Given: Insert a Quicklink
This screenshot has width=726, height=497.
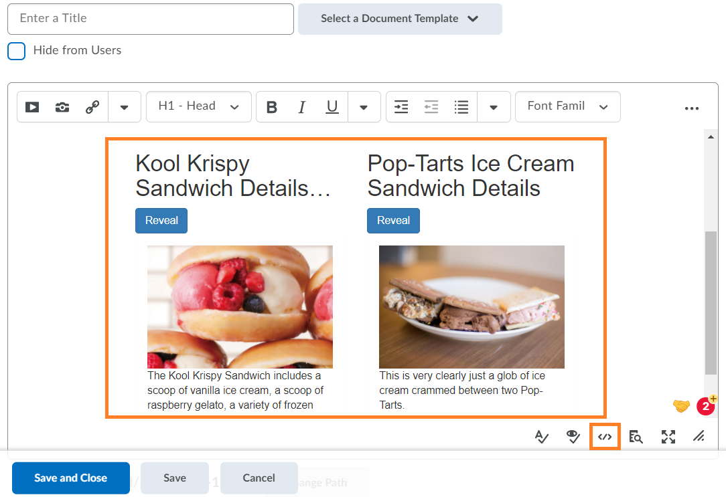Looking at the screenshot, I should point(92,106).
